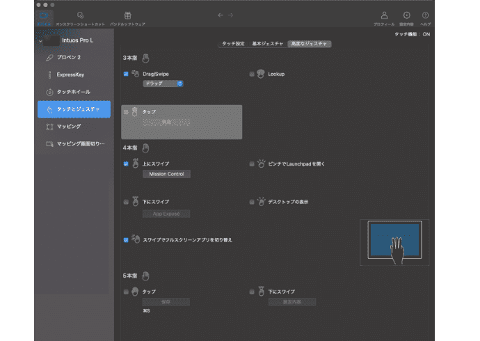This screenshot has width=480, height=341.
Task: Click the ヘルプ (Help) icon
Action: (426, 15)
